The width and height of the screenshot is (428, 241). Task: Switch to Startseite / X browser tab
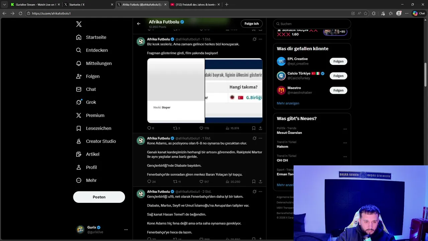[x=88, y=5]
